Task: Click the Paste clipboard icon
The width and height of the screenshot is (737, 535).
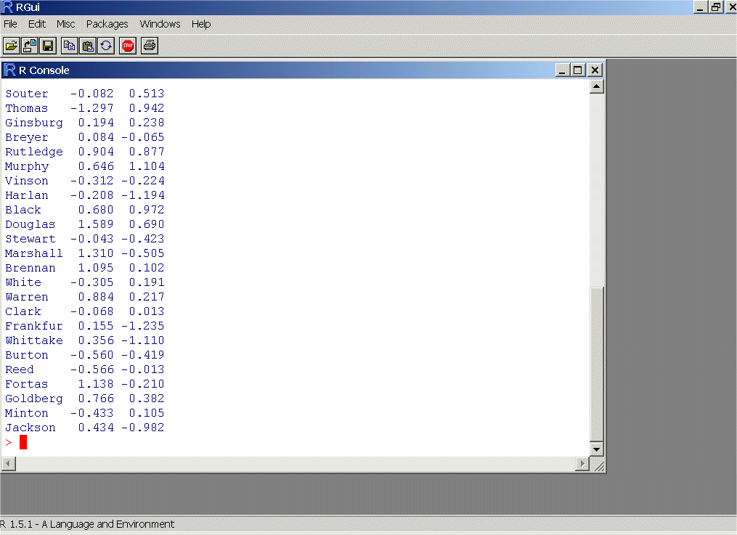Action: pos(88,46)
